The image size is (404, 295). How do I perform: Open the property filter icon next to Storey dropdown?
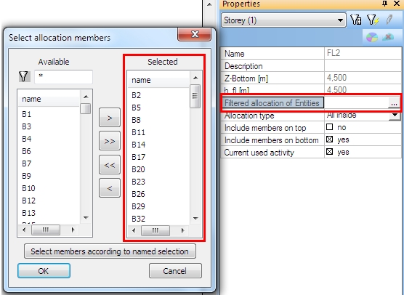click(356, 20)
